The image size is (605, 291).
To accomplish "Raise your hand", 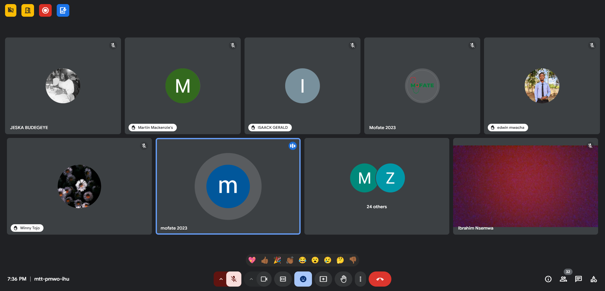I will click(343, 279).
